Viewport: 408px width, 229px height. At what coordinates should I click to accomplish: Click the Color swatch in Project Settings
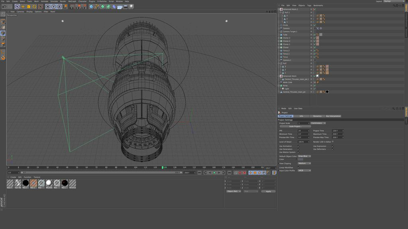300,159
